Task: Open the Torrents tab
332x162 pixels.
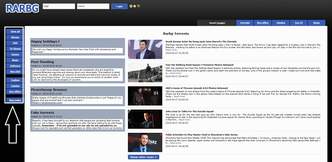Action: coord(245,23)
